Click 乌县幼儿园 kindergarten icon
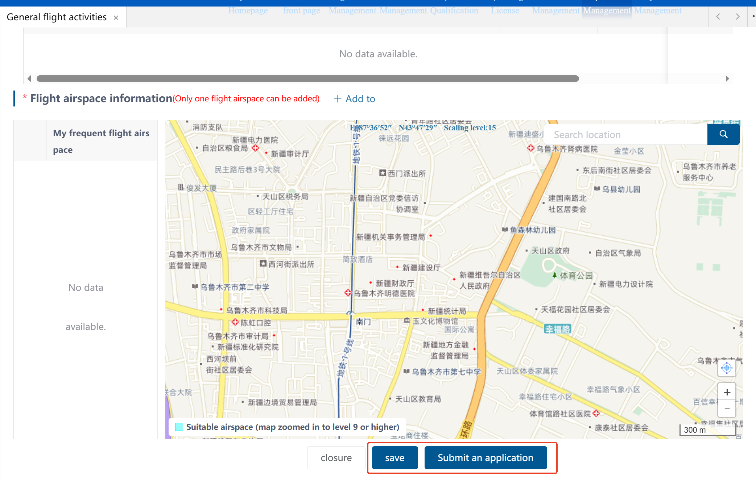The image size is (756, 482). 597,189
